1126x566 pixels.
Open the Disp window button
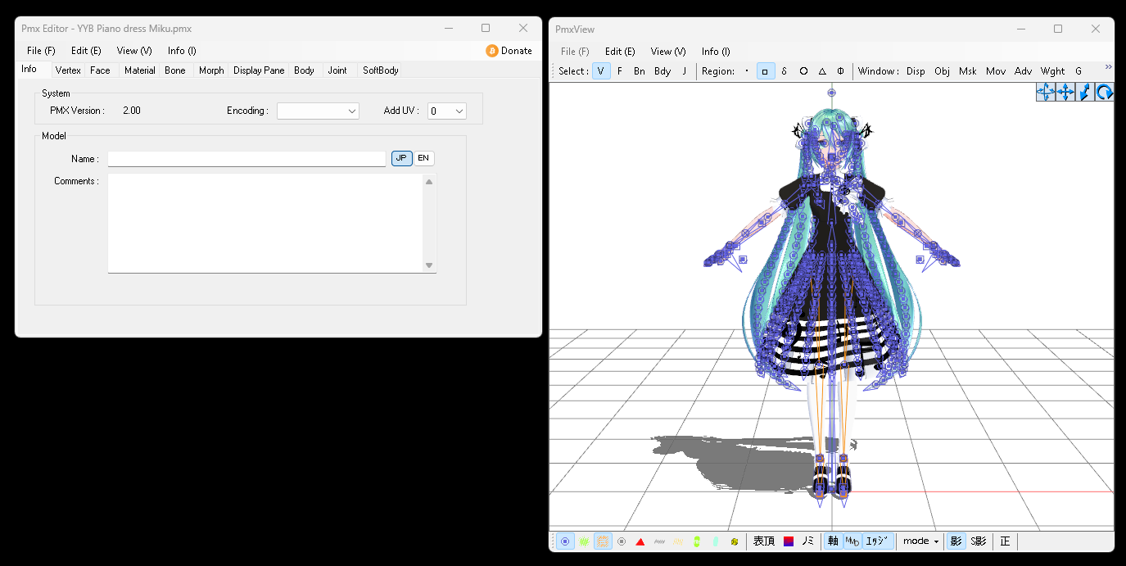click(916, 71)
